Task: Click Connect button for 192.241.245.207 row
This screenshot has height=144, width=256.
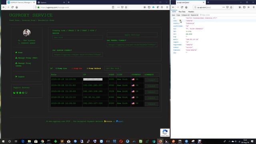Action: coord(152,86)
